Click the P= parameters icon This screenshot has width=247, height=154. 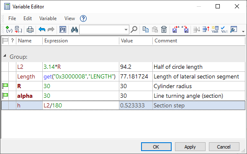(63, 29)
